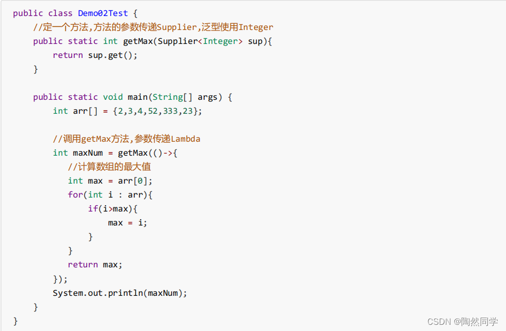Click the System.out.println(maxNum) line
Image resolution: width=506 pixels, height=331 pixels.
point(120,293)
